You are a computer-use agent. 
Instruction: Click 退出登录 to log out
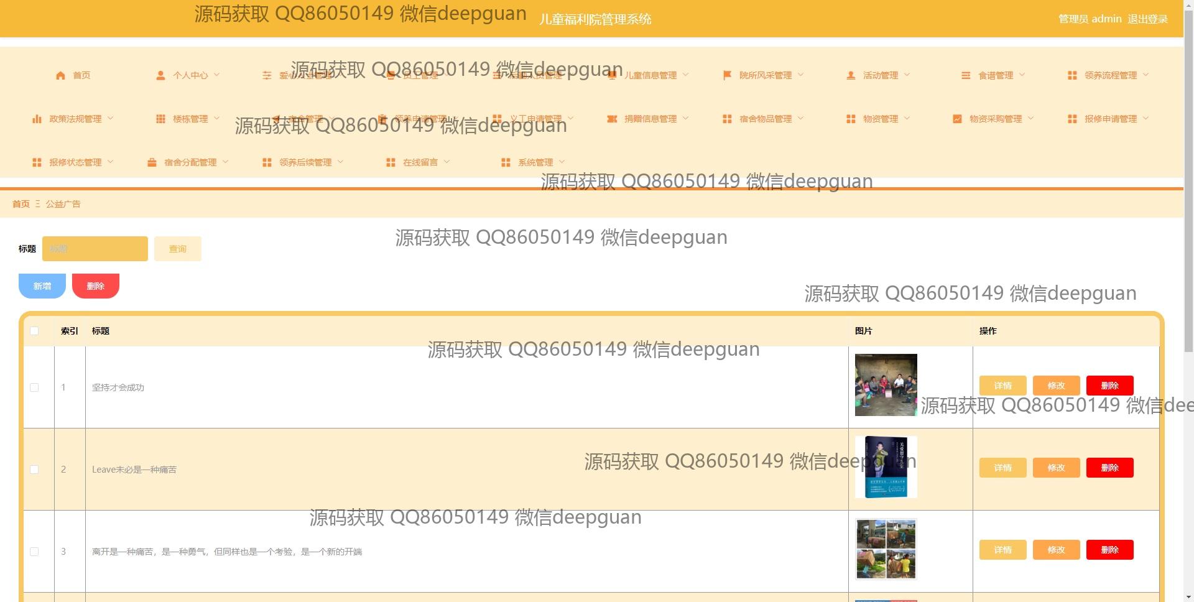tap(1147, 19)
